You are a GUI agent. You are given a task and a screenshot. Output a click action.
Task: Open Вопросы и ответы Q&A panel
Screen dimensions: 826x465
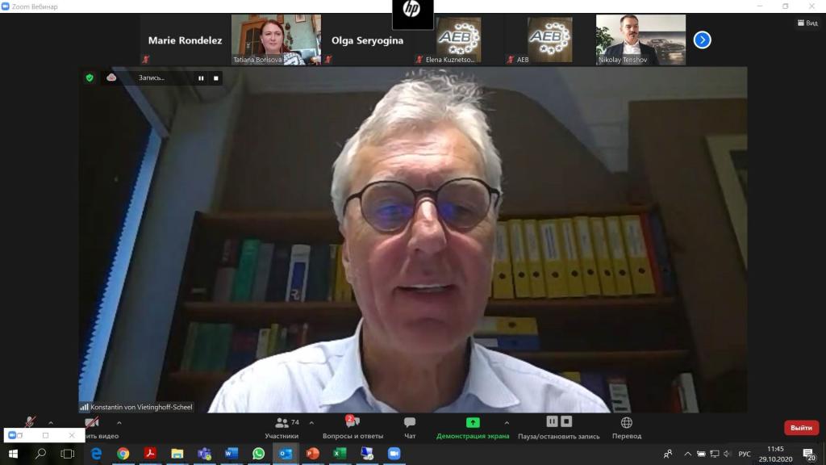click(x=353, y=428)
